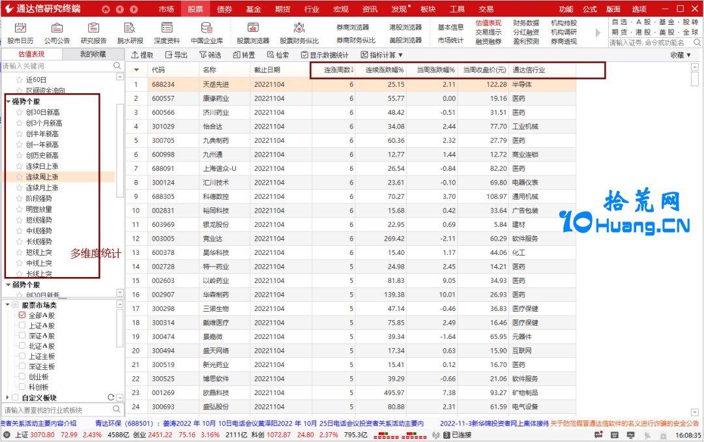Open the 收藏 dropdown at right
Image resolution: width=704 pixels, height=442 pixels.
(x=680, y=55)
